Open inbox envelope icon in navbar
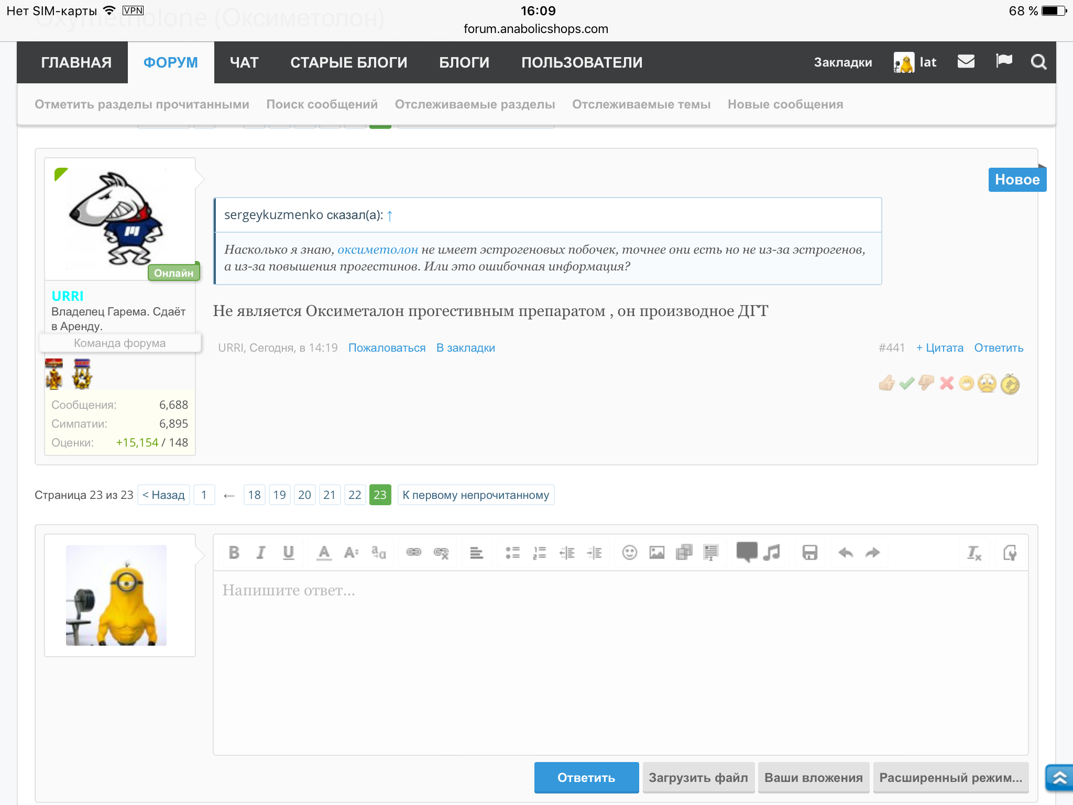1073x805 pixels. coord(966,62)
